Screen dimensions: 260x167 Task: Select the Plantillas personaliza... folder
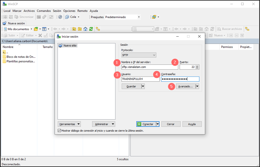click(x=19, y=61)
